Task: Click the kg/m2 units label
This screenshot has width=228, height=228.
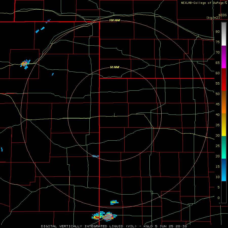Action: click(213, 18)
